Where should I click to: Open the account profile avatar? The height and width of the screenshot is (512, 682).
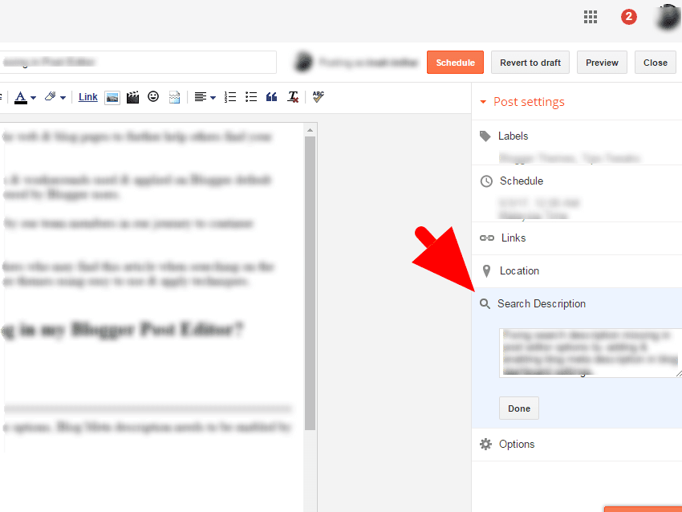tap(668, 18)
